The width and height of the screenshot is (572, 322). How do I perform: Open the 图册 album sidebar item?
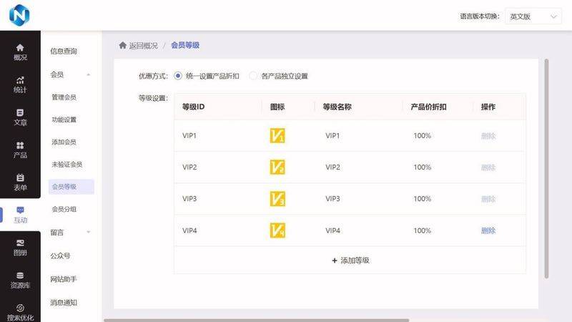tap(20, 247)
